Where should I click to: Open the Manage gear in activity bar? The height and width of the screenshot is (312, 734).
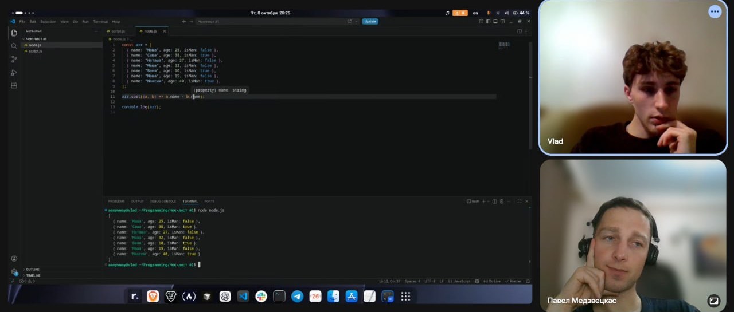point(14,272)
